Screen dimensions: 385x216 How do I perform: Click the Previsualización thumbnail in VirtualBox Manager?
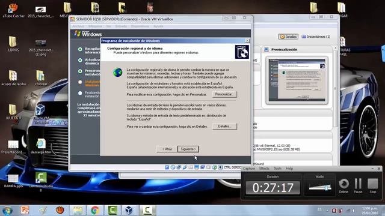(x=297, y=80)
